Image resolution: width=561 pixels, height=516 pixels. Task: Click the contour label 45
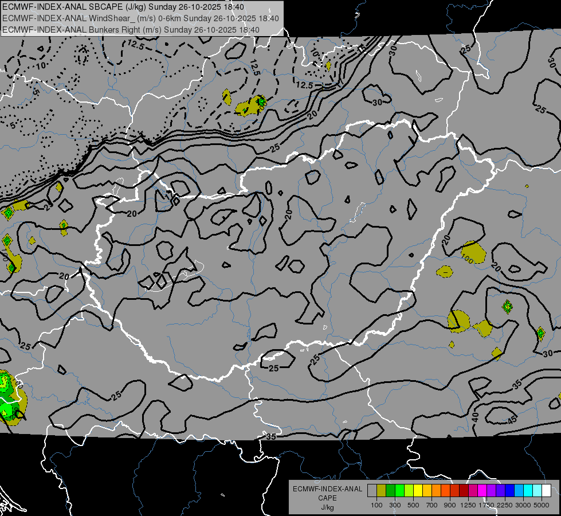[512, 420]
